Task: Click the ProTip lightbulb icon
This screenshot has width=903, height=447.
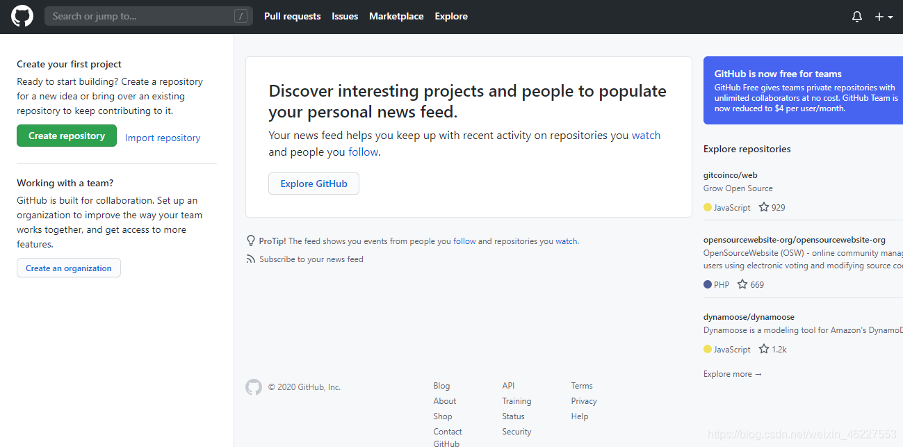Action: (251, 241)
